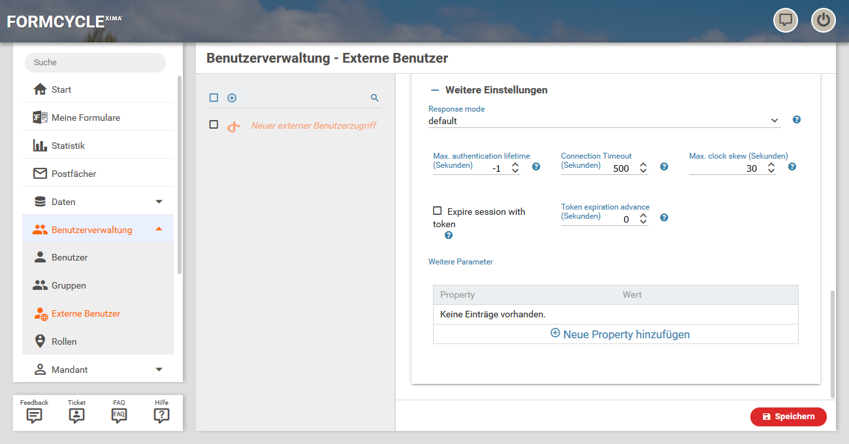Open the chat message icon in header
This screenshot has width=849, height=444.
[786, 20]
